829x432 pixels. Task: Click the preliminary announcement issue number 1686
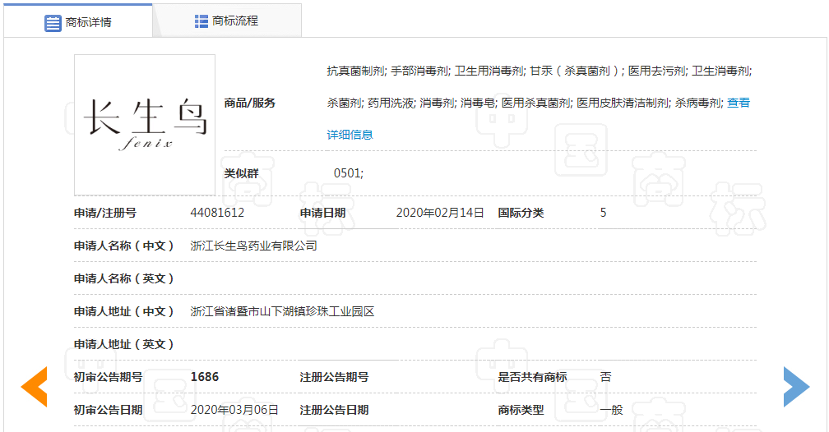(x=205, y=377)
